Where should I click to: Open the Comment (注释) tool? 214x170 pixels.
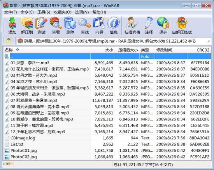pos(149,23)
